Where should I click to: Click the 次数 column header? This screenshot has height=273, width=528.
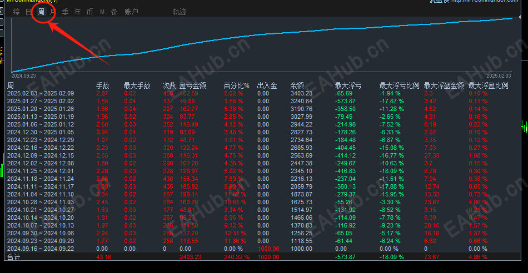pos(169,86)
